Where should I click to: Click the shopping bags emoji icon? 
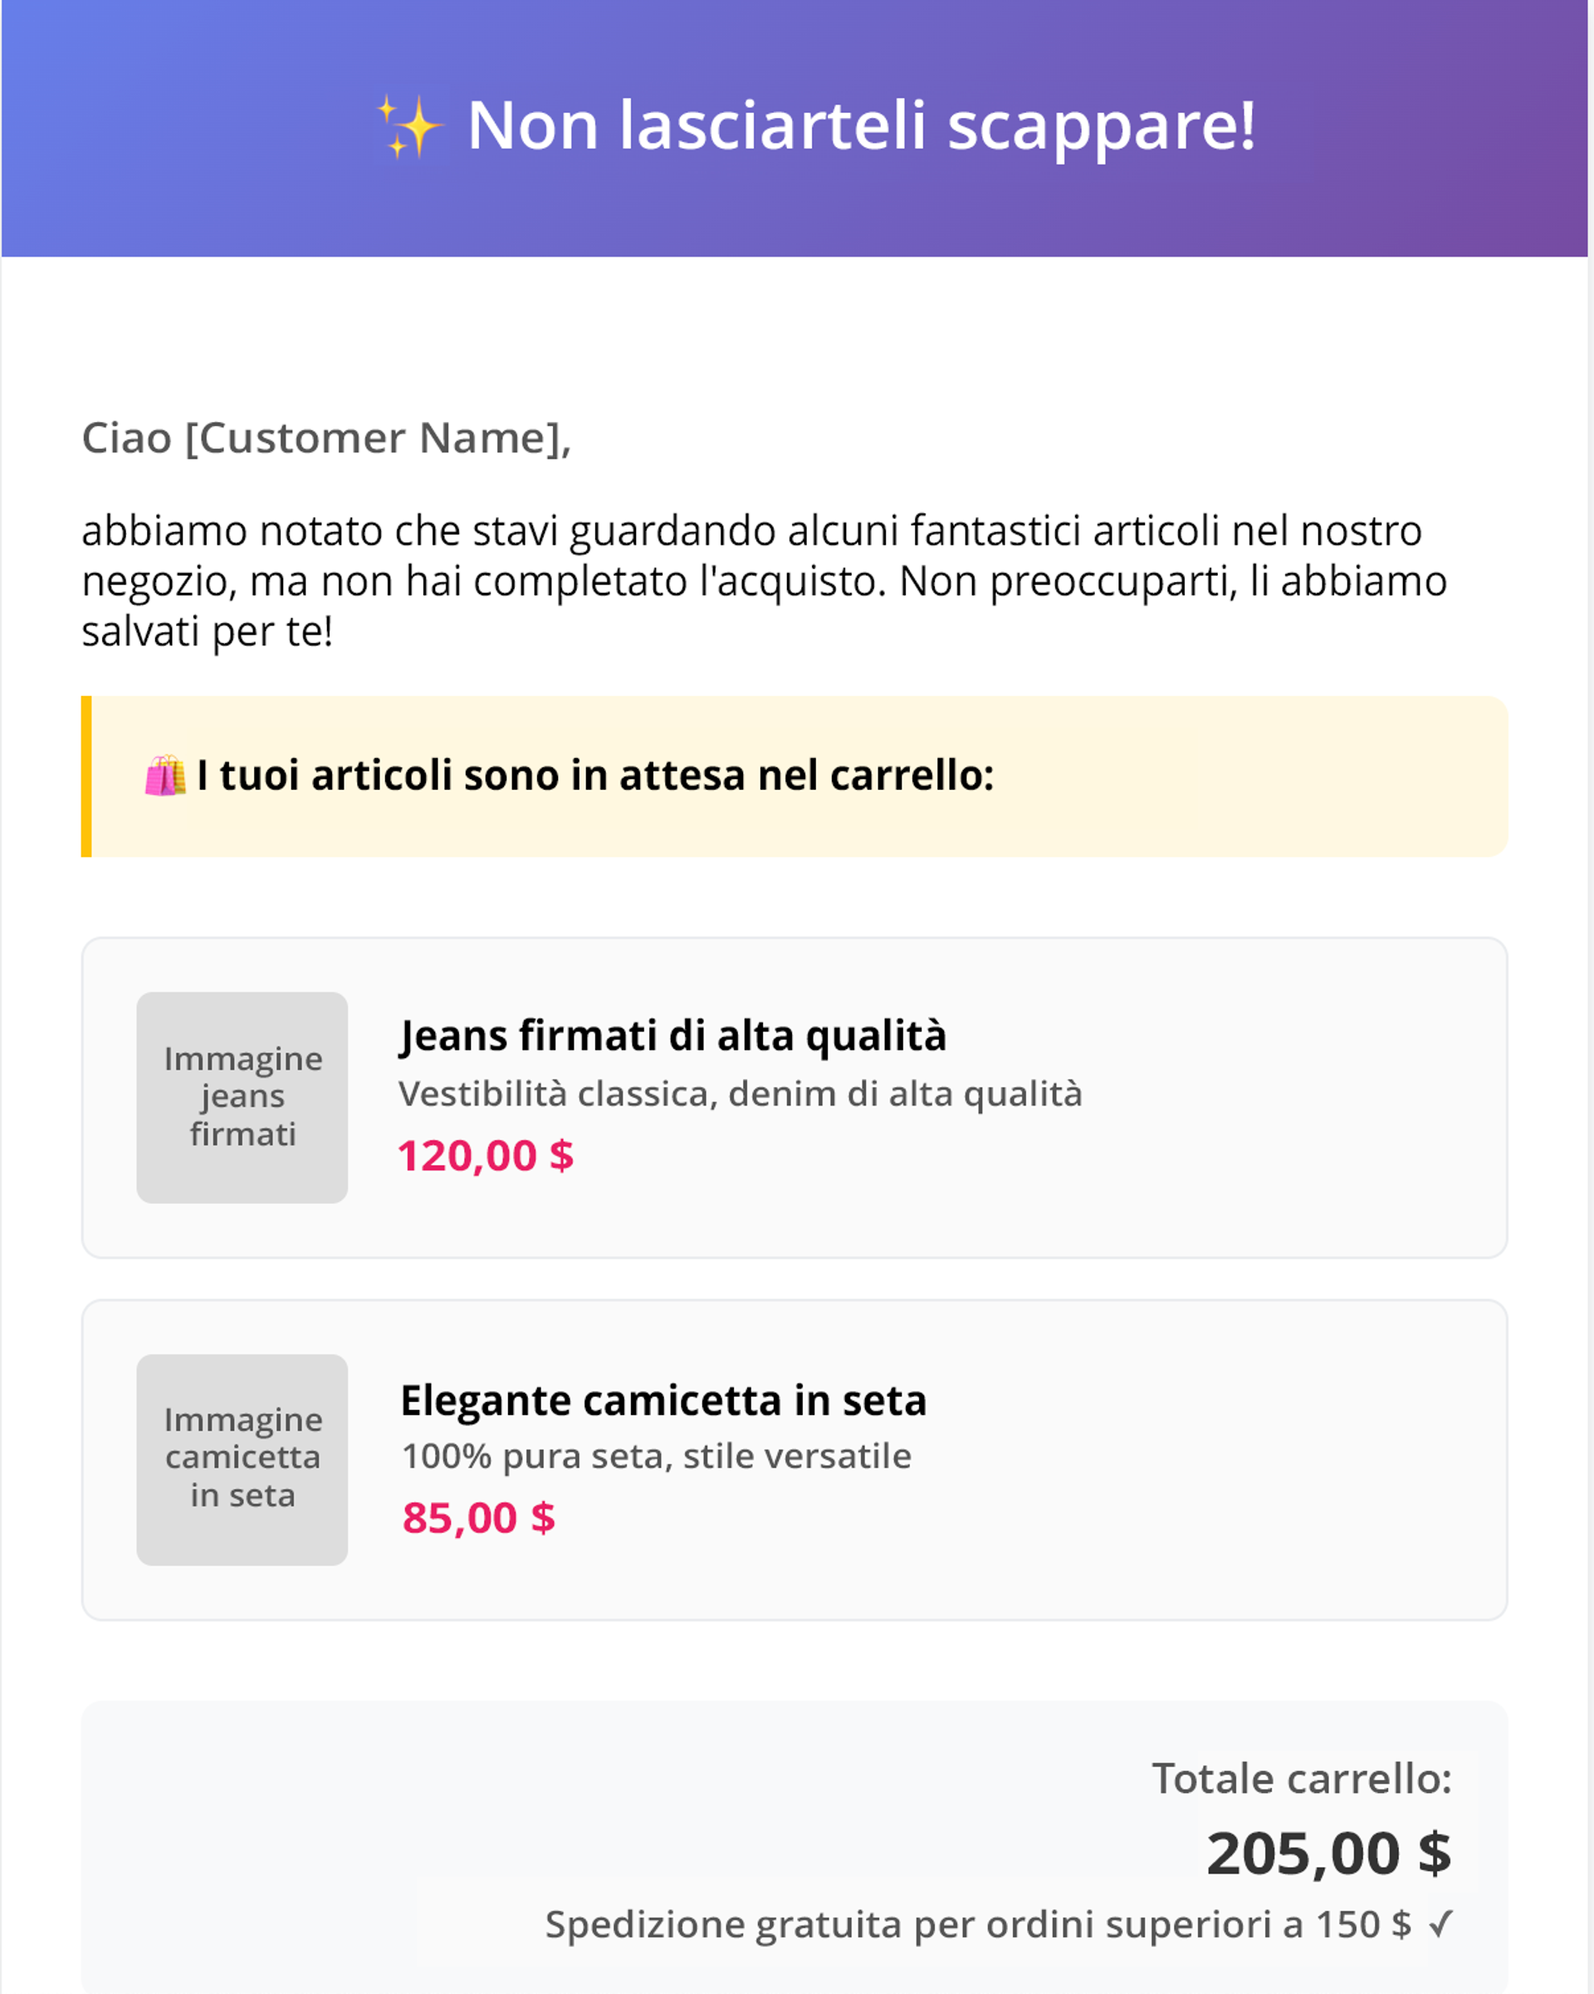pyautogui.click(x=165, y=776)
